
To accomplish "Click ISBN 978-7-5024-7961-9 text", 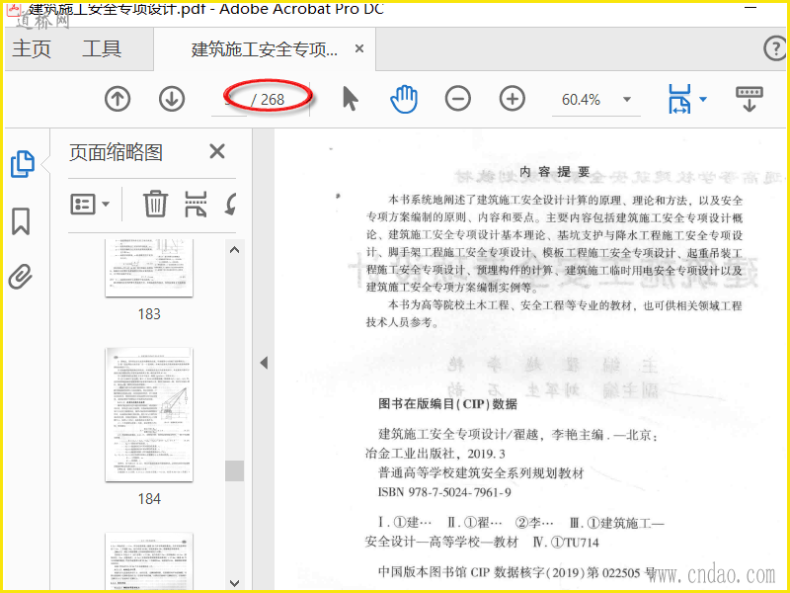I will click(x=444, y=492).
